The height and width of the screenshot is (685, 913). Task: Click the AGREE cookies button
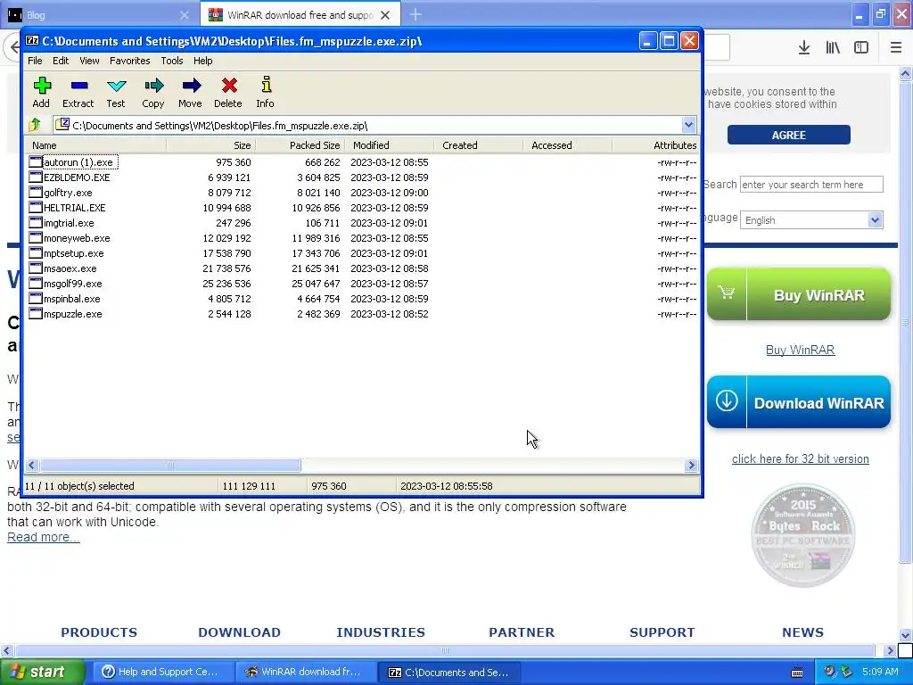(788, 135)
